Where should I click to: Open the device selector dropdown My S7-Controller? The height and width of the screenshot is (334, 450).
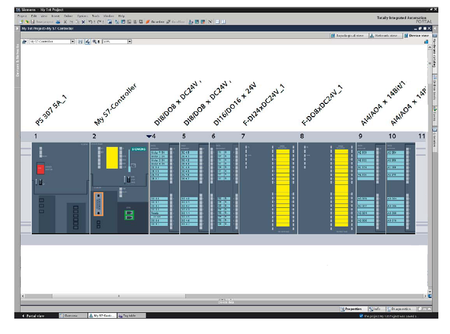[73, 41]
